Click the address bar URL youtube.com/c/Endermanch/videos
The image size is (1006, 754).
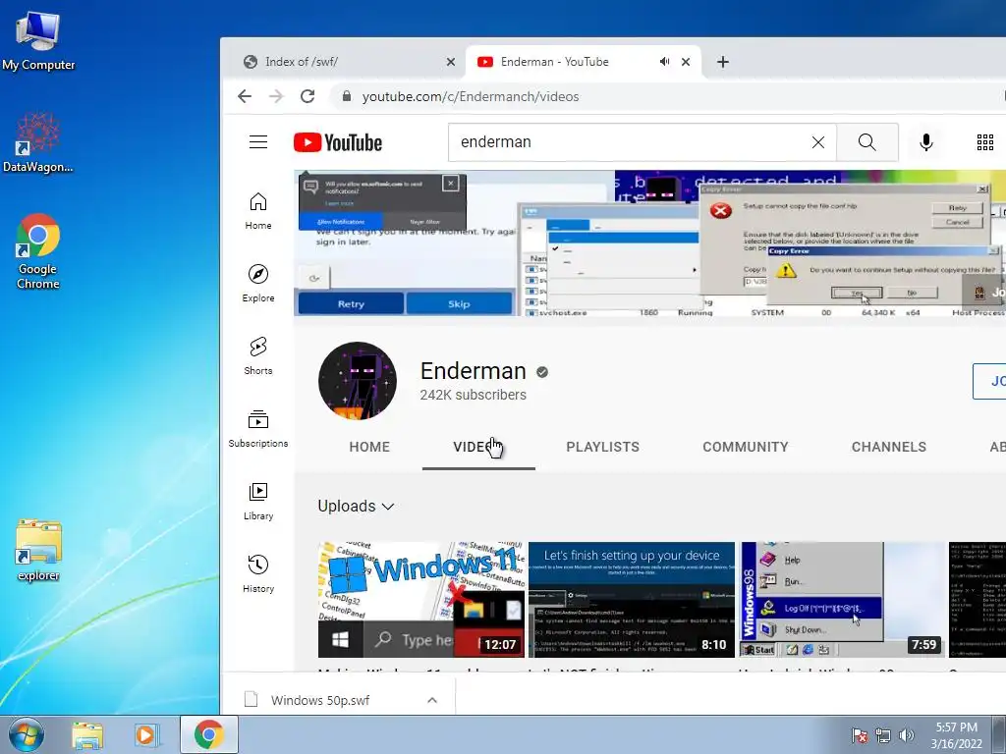(471, 96)
